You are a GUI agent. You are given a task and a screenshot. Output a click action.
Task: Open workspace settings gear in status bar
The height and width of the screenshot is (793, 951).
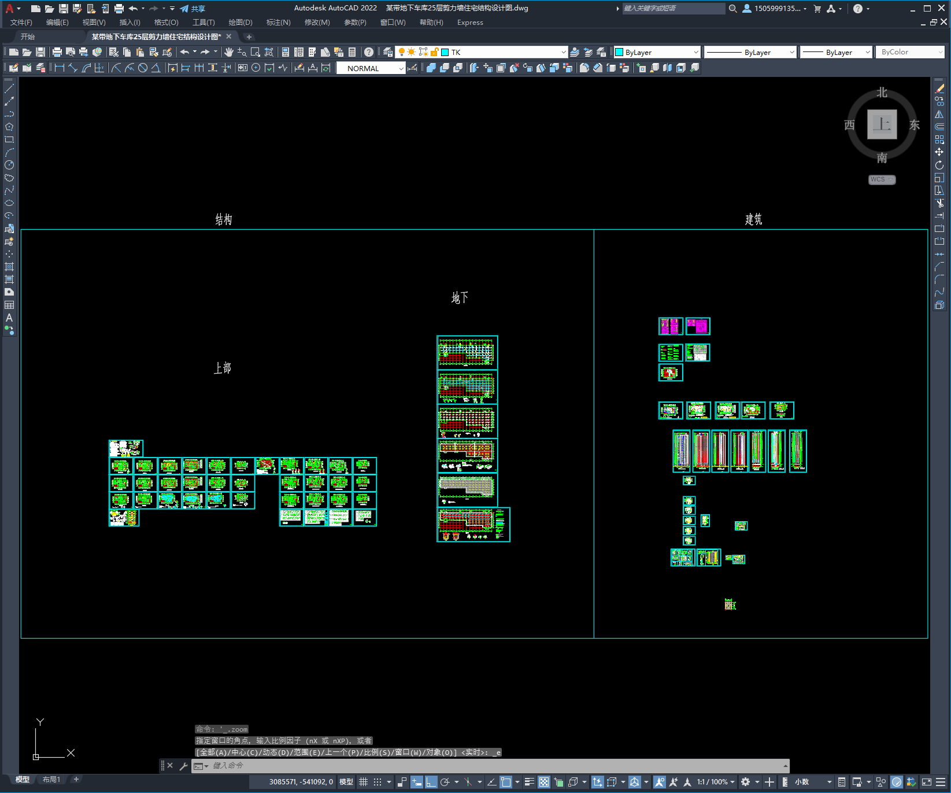click(x=746, y=782)
